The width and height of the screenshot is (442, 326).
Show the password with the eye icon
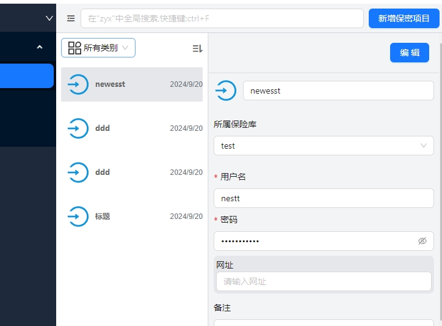pos(422,241)
